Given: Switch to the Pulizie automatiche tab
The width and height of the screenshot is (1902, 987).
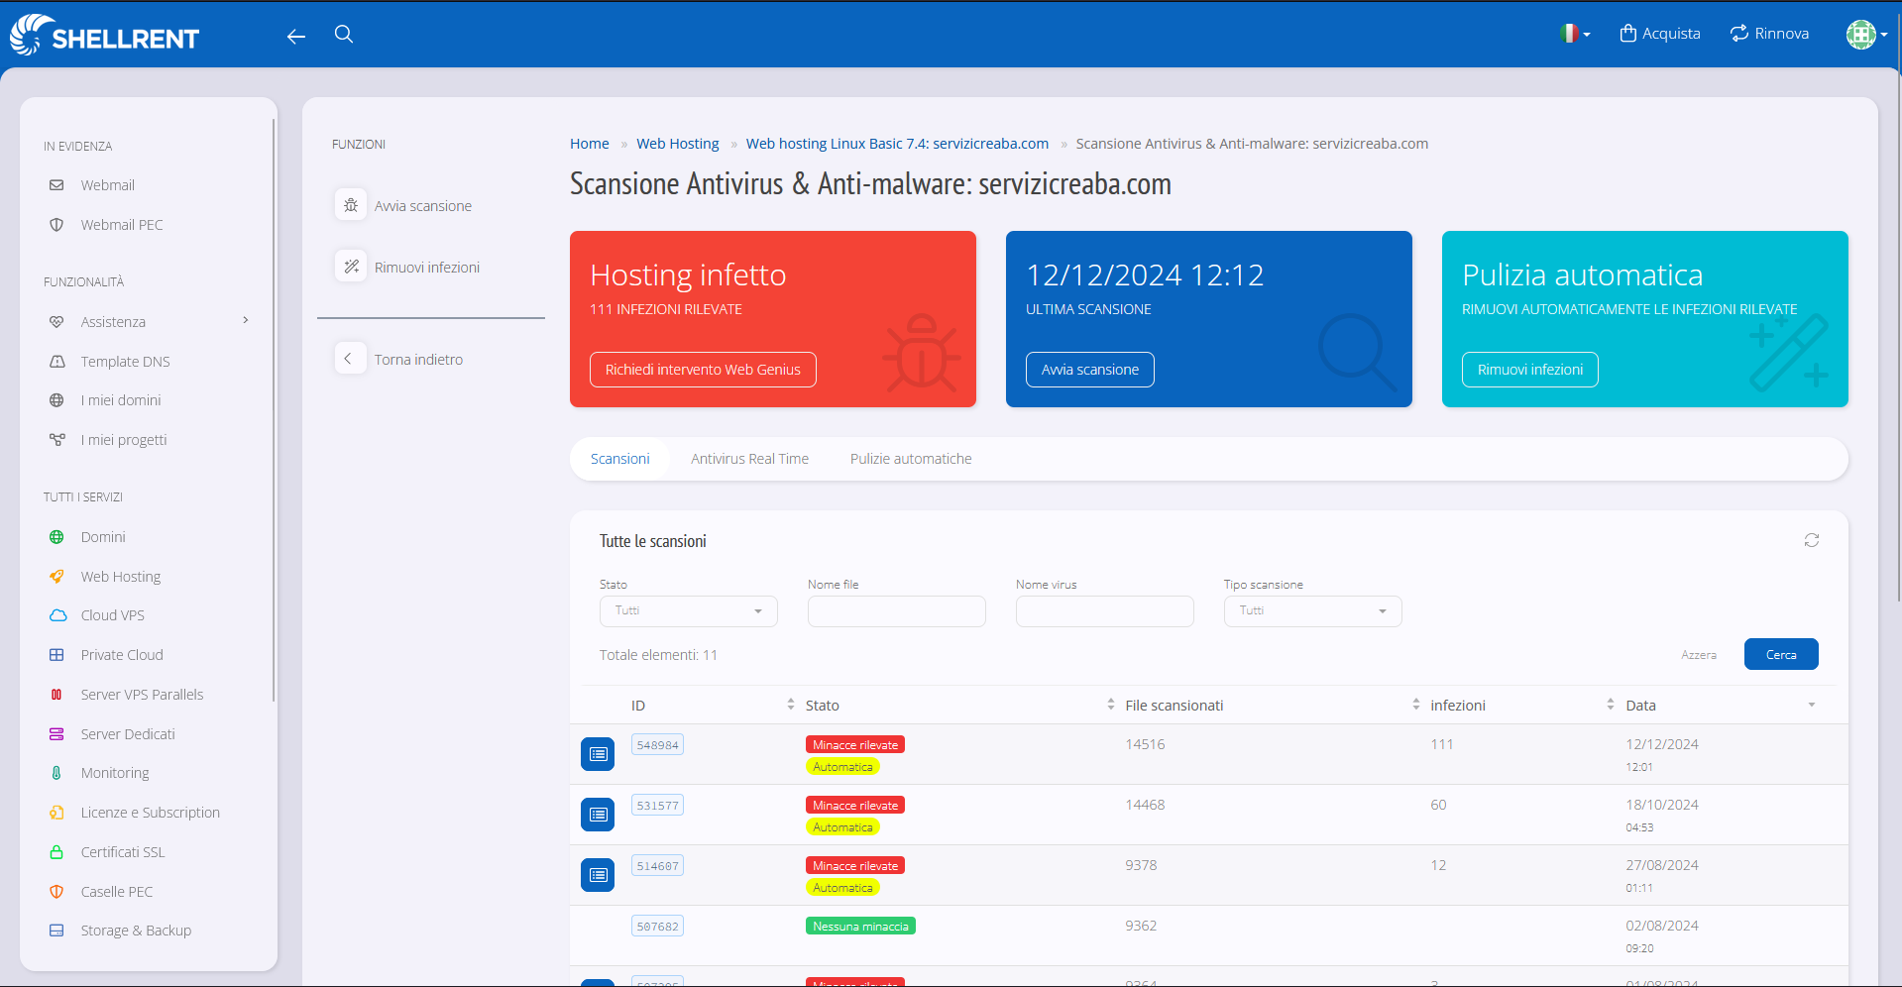Looking at the screenshot, I should coord(911,459).
